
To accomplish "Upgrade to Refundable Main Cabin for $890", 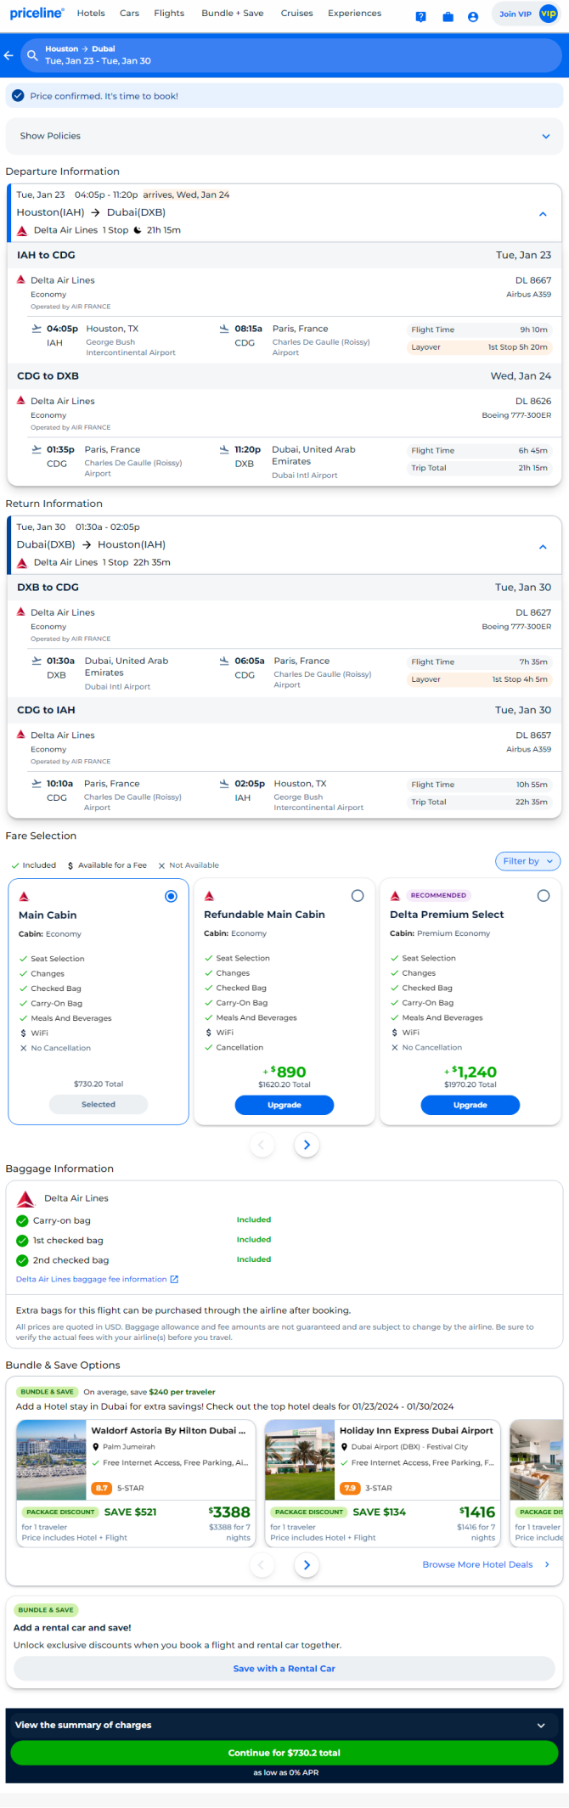I will 284,1105.
